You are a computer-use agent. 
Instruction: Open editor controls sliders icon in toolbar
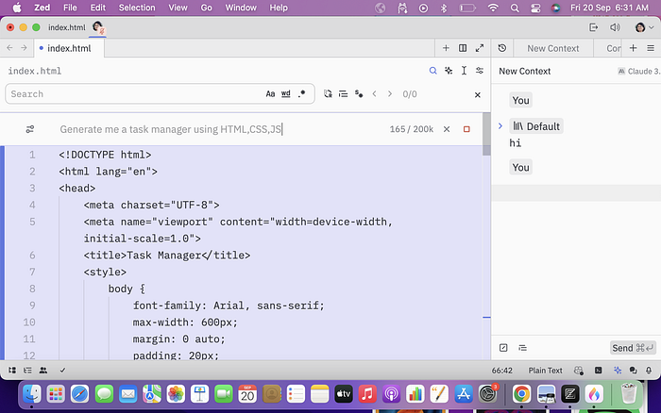(x=480, y=71)
